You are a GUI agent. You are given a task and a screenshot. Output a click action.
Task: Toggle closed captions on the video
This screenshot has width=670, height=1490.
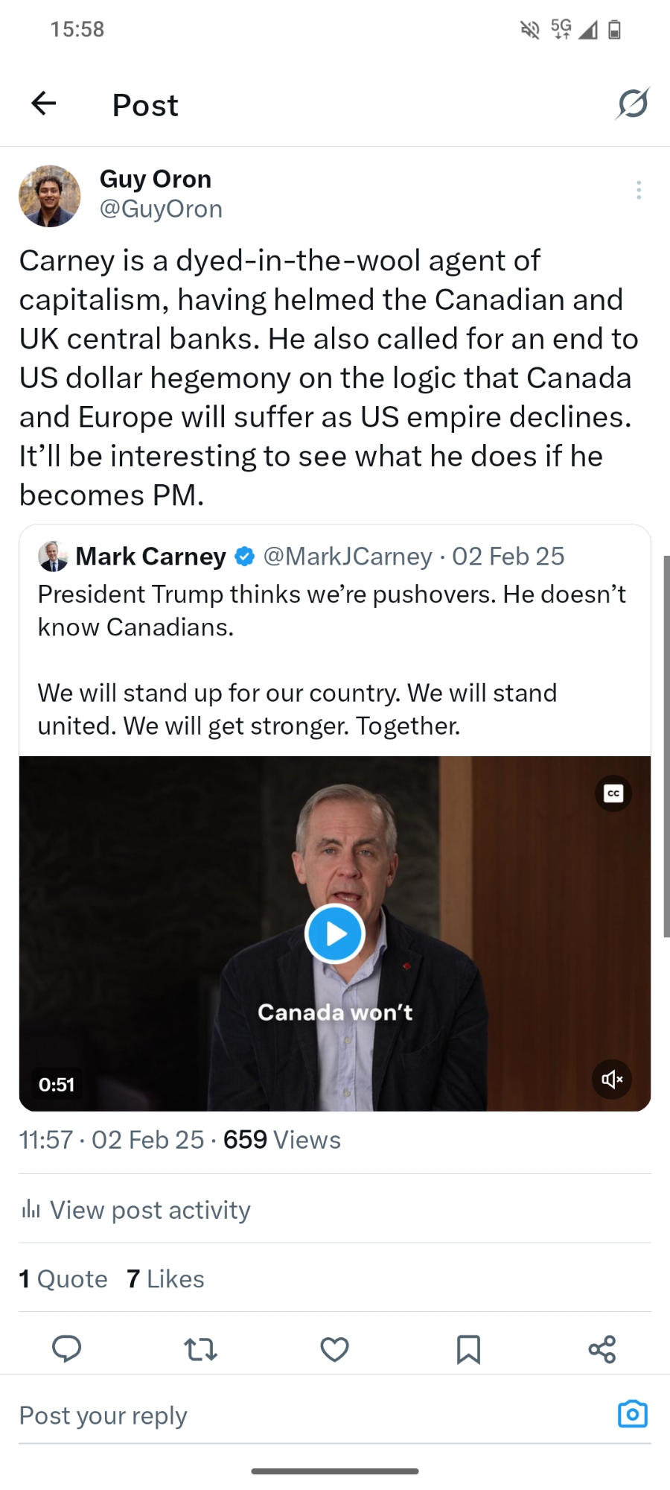(x=613, y=793)
